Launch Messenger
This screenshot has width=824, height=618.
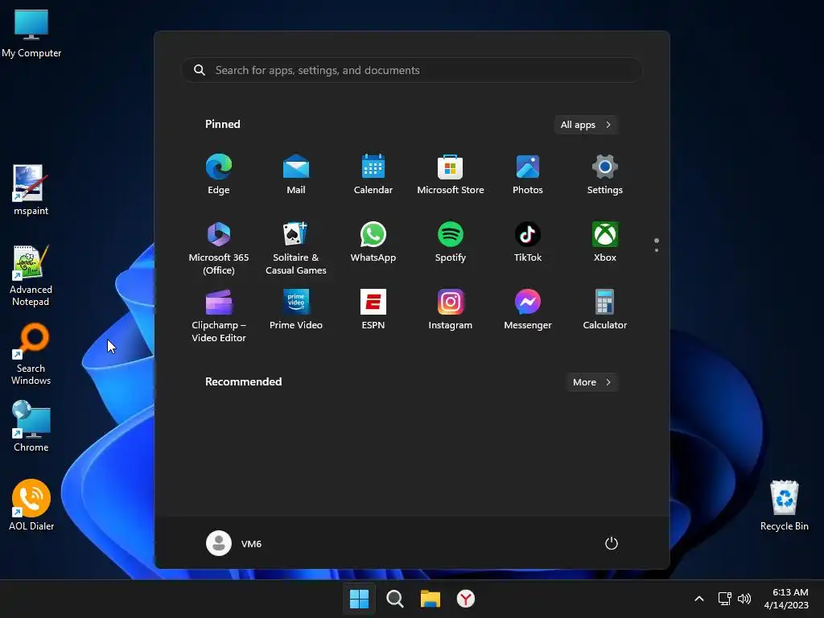pos(528,310)
